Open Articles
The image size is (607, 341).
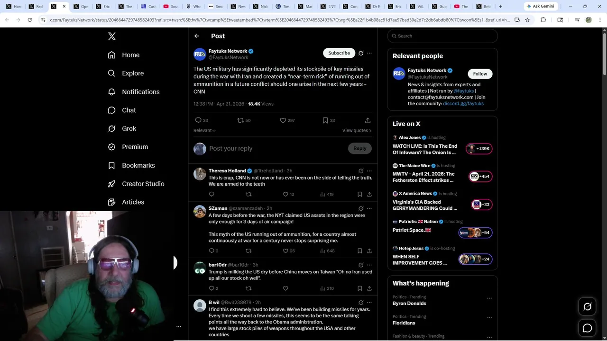126,202
